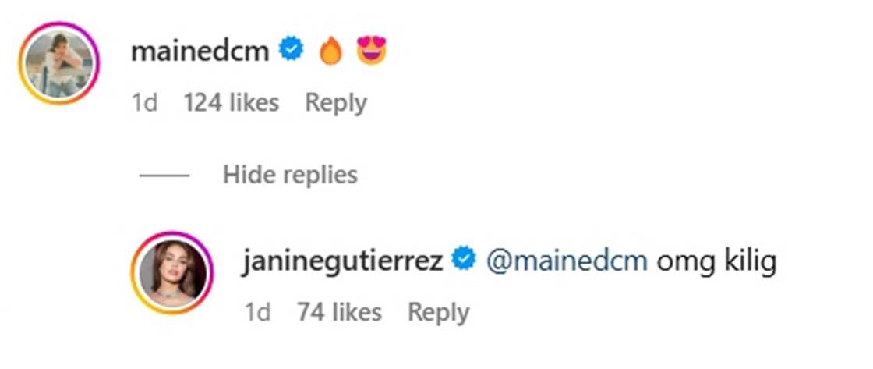Click the mainedcm username

point(200,51)
